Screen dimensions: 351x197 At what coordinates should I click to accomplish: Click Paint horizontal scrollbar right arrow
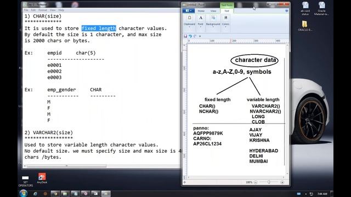(x=284, y=177)
